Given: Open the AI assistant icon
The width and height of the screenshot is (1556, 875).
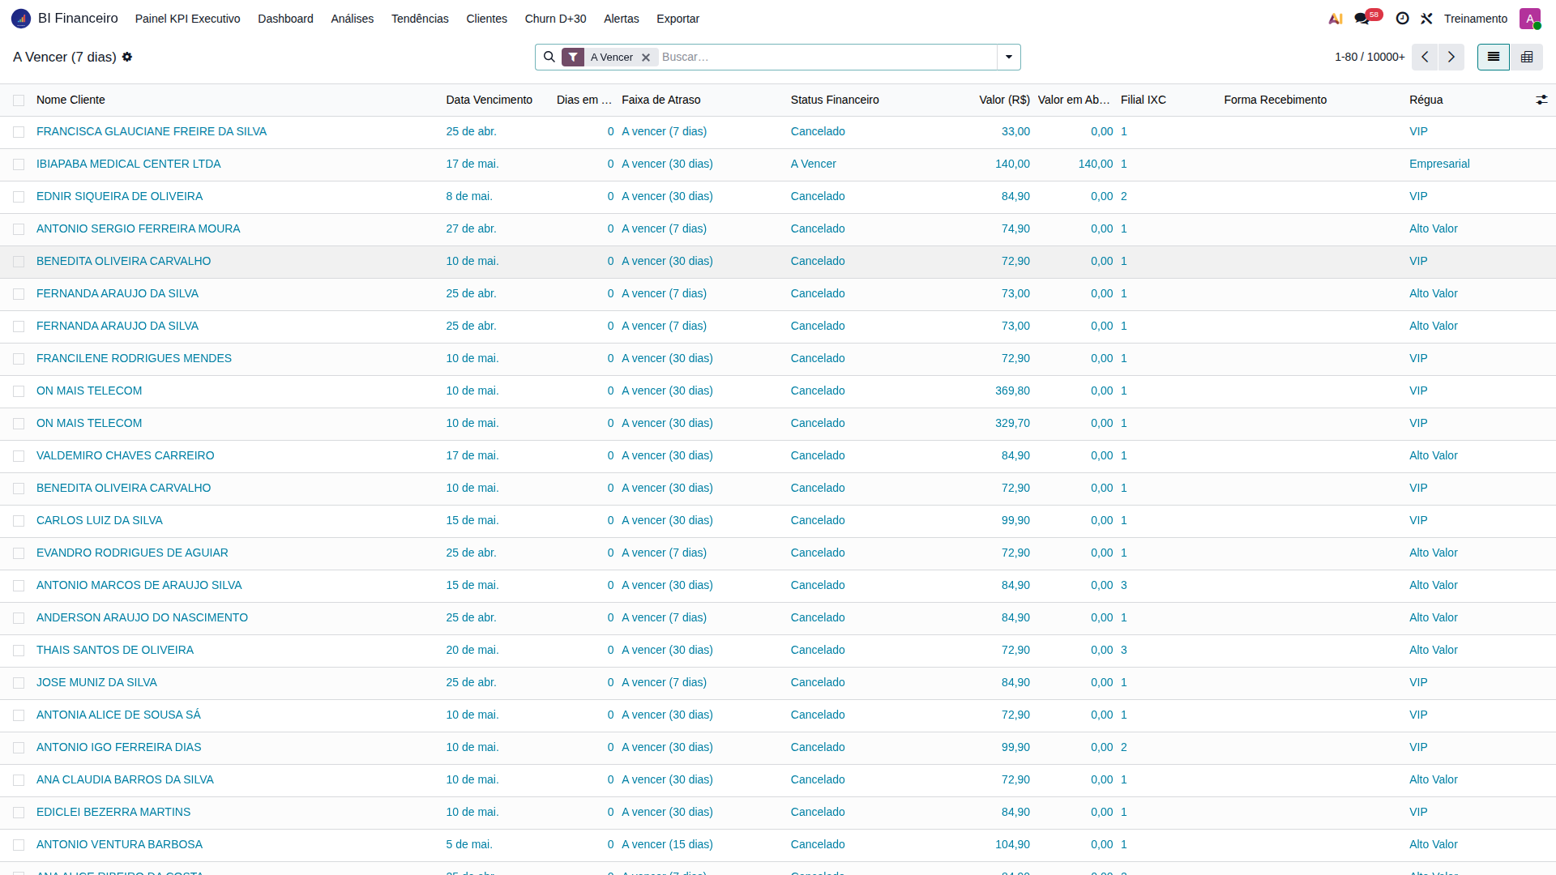Looking at the screenshot, I should click(1336, 19).
